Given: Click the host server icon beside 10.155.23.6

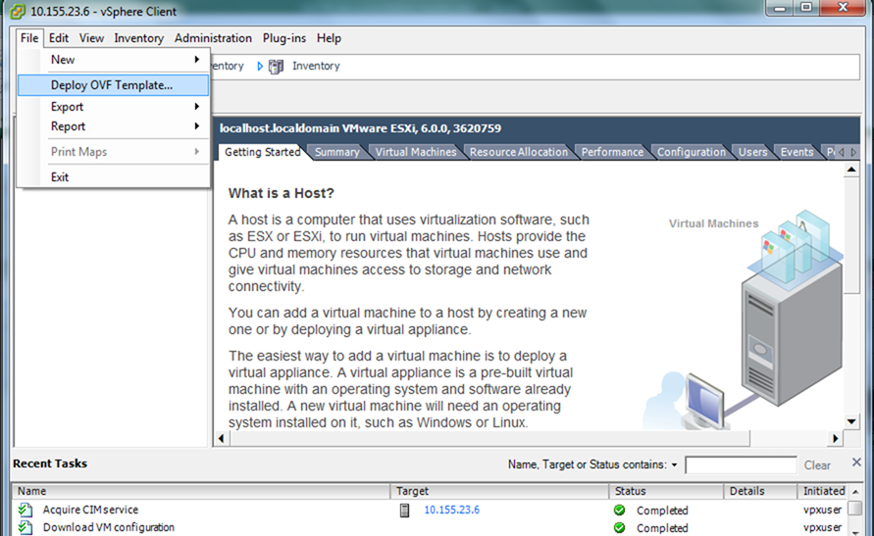Looking at the screenshot, I should tap(405, 510).
